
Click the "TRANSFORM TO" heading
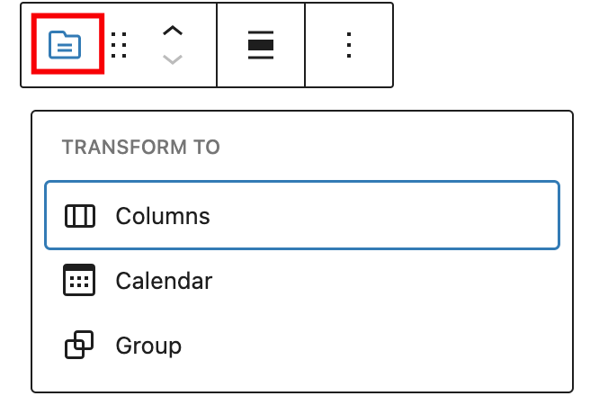pos(141,147)
